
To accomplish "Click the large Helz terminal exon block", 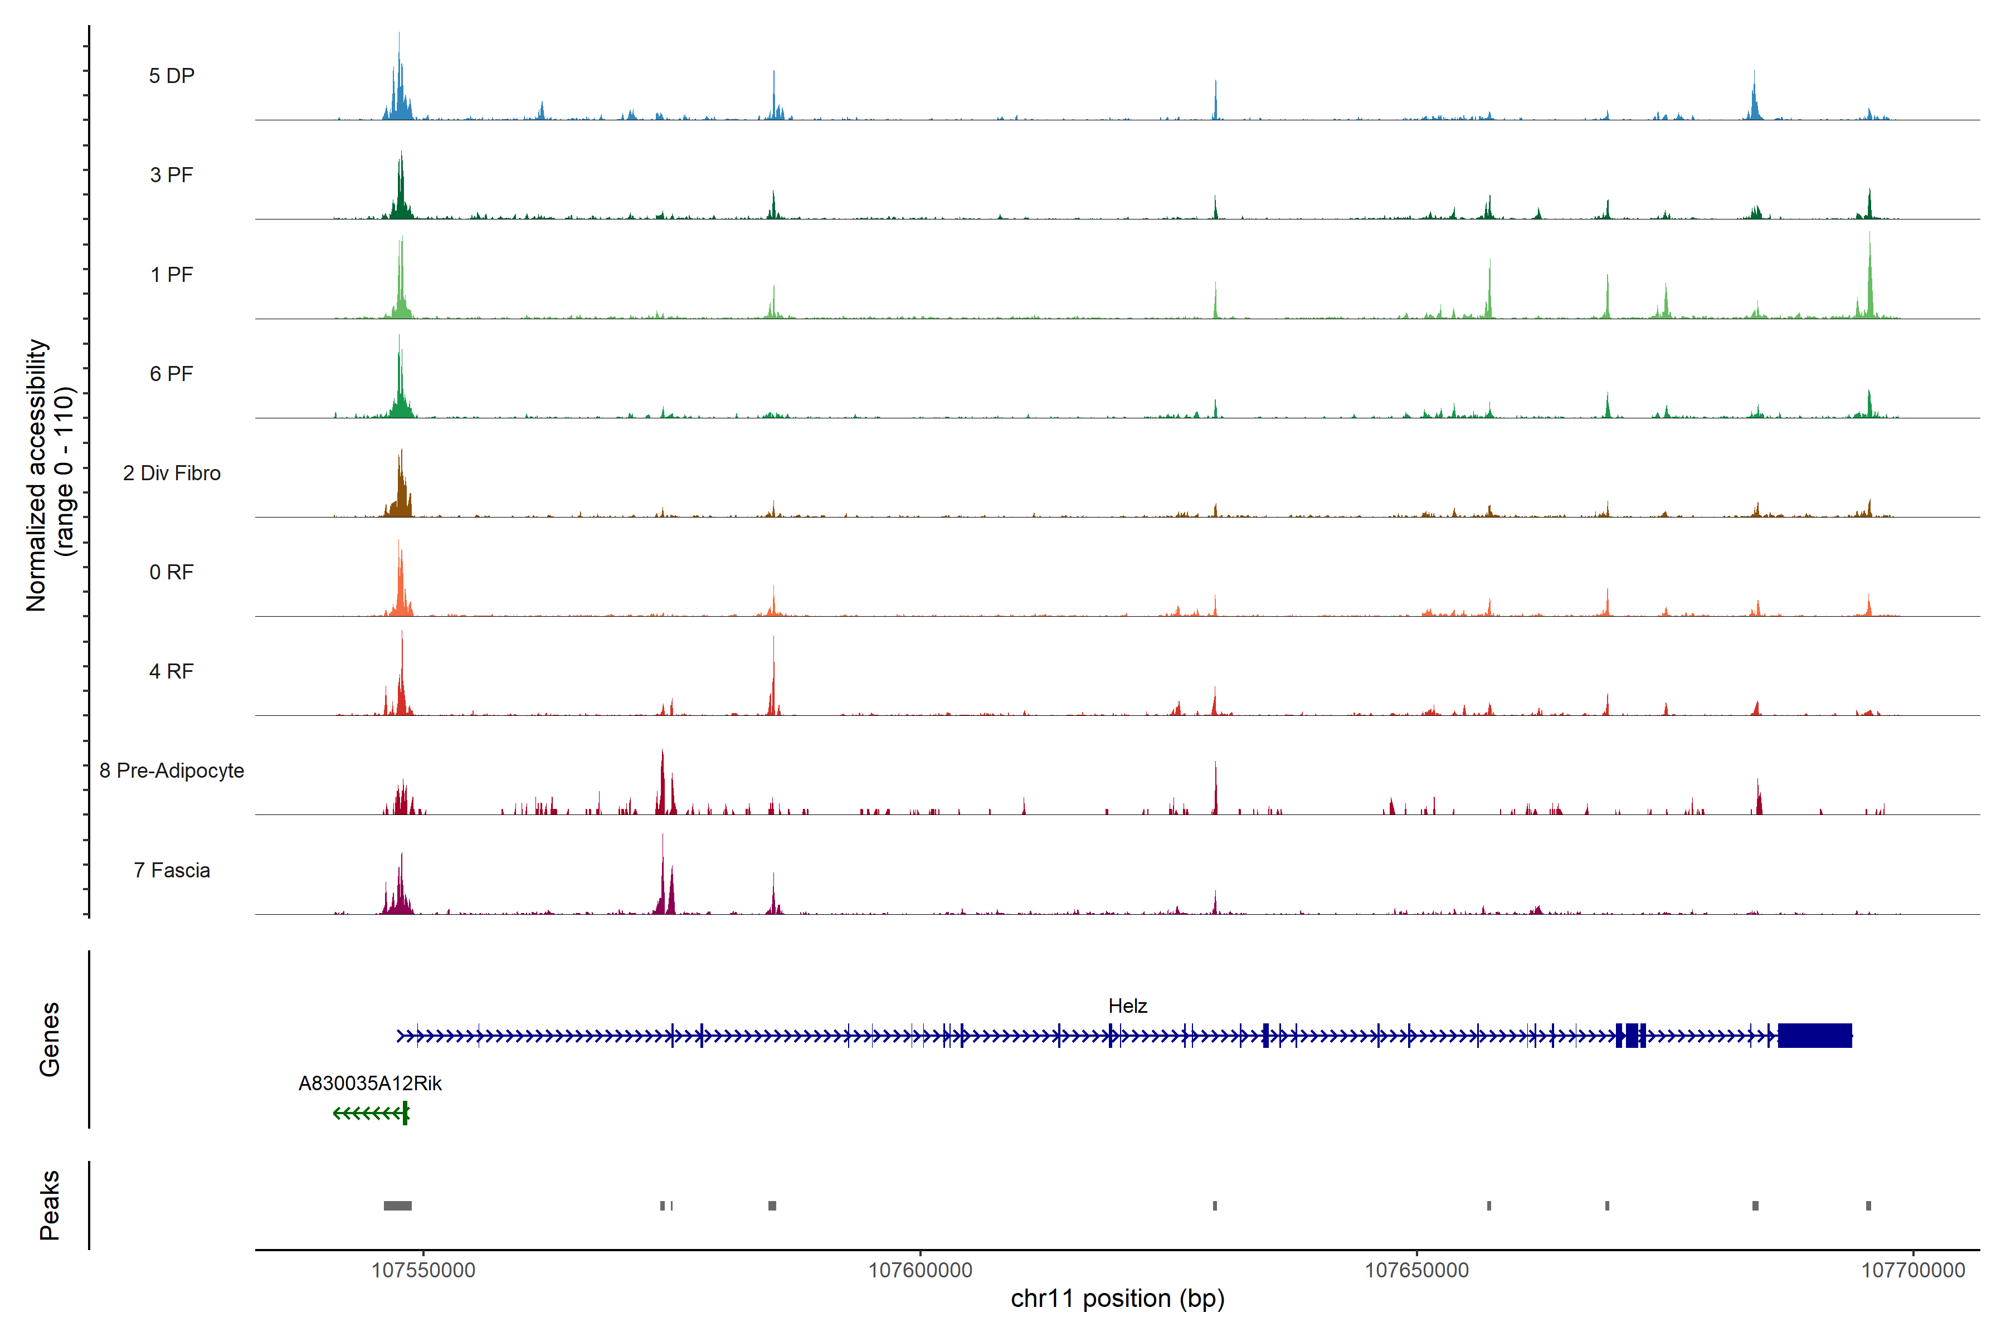I will point(1814,1036).
